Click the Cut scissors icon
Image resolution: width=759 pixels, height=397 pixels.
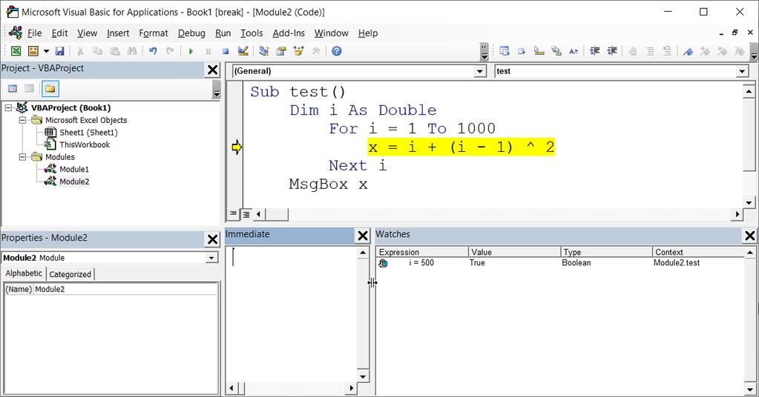pos(80,51)
